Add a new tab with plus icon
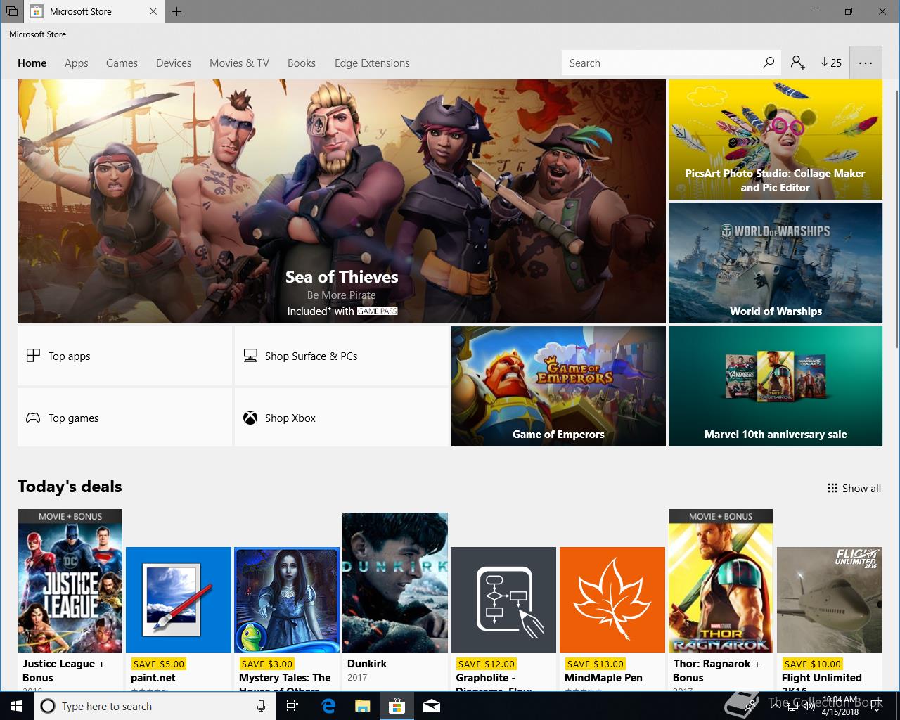Viewport: 900px width, 720px height. pos(176,11)
